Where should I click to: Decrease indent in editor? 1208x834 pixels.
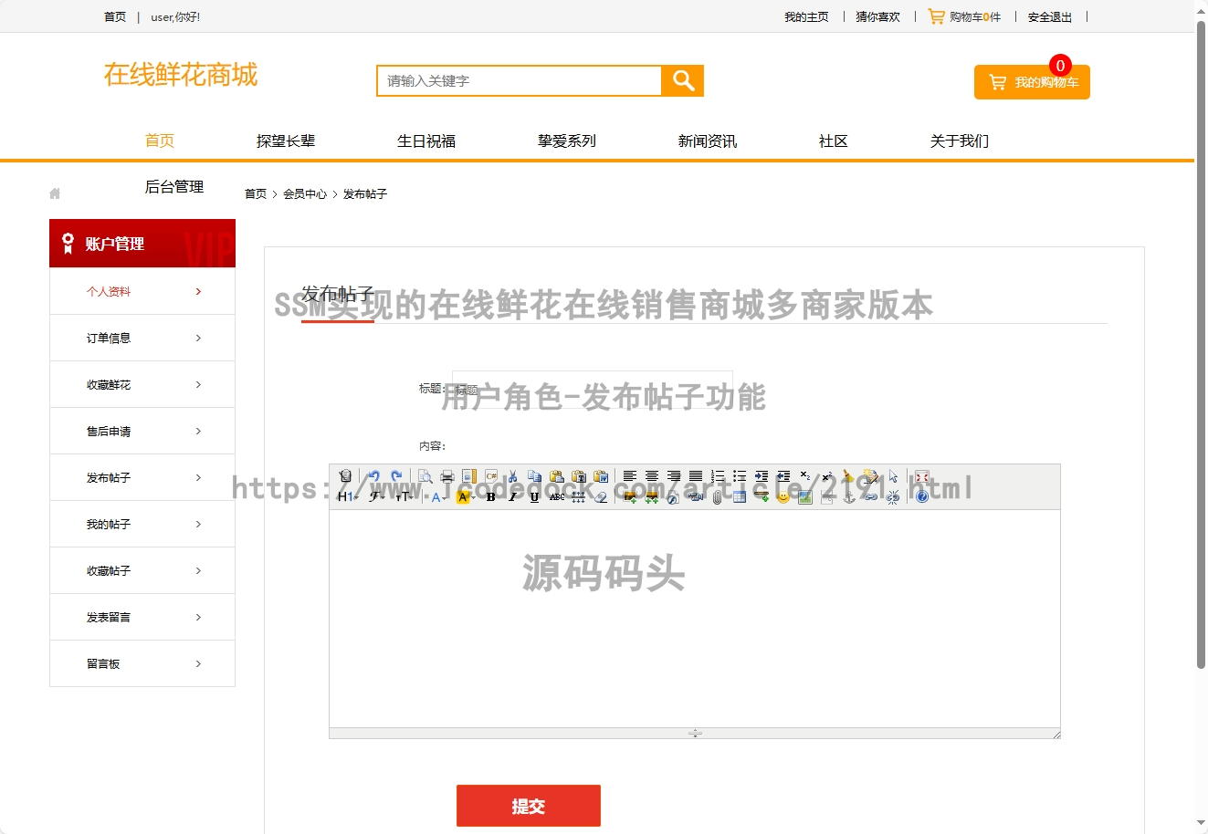tap(783, 476)
